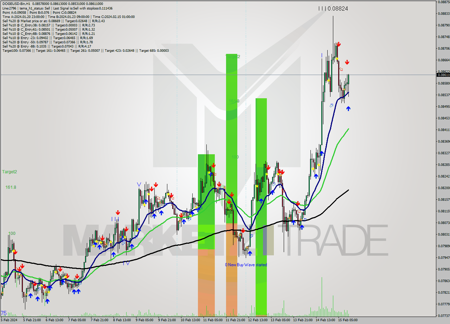Click price axis value 0.08200
450x324 pixels.
click(444, 188)
